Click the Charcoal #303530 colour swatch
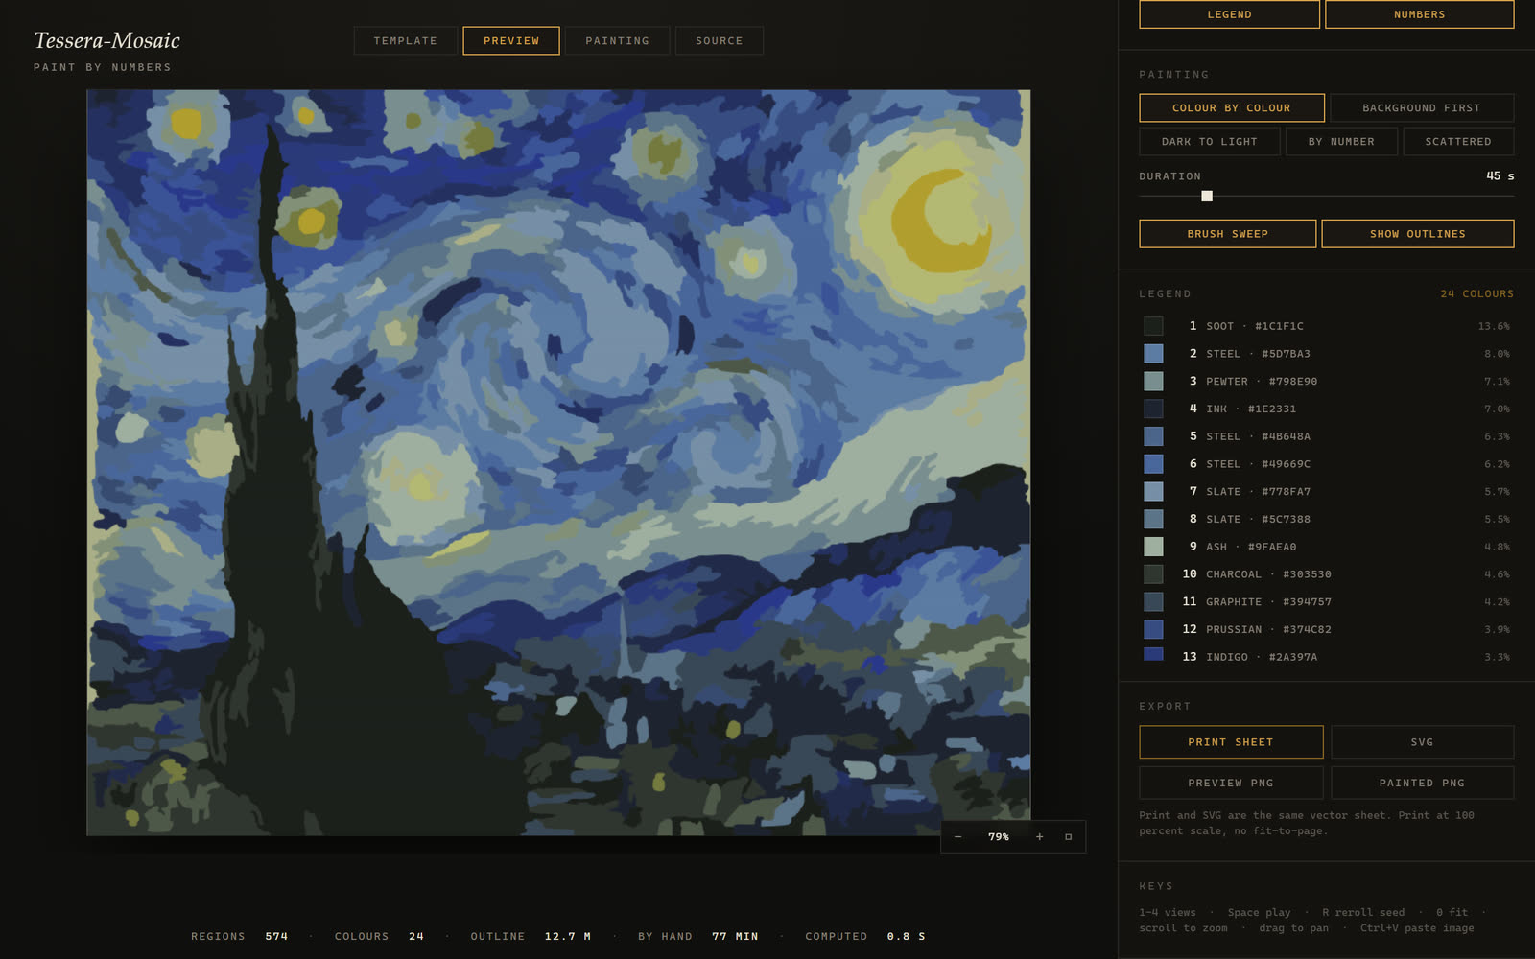 pos(1153,574)
